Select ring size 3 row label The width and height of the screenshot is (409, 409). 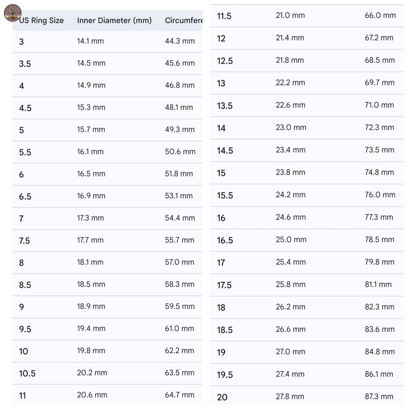[22, 42]
